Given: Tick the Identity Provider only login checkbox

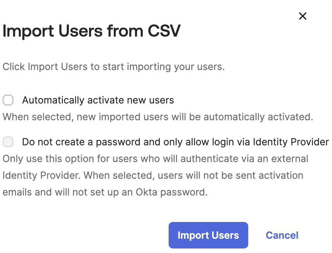Looking at the screenshot, I should tap(8, 142).
